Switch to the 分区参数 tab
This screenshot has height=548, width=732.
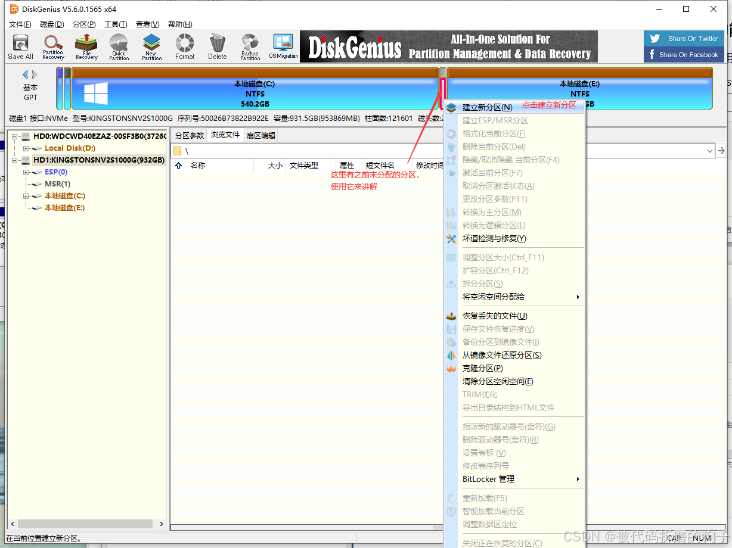(189, 136)
